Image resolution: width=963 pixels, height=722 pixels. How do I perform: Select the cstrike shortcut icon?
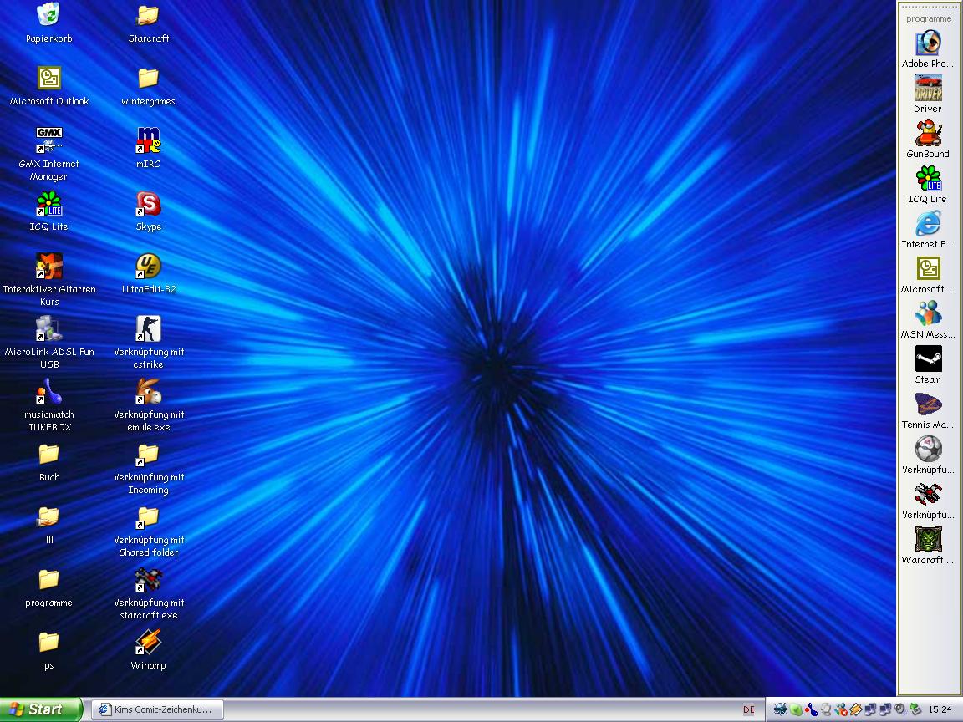(x=148, y=329)
